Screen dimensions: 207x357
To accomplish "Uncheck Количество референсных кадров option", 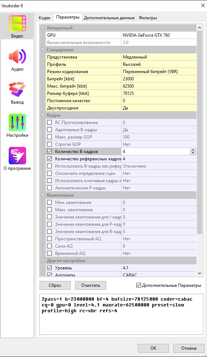I will coord(49,159).
